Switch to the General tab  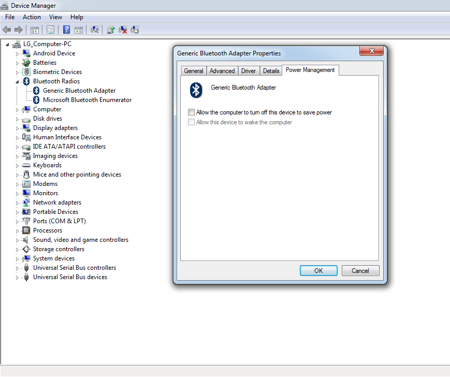click(x=194, y=71)
